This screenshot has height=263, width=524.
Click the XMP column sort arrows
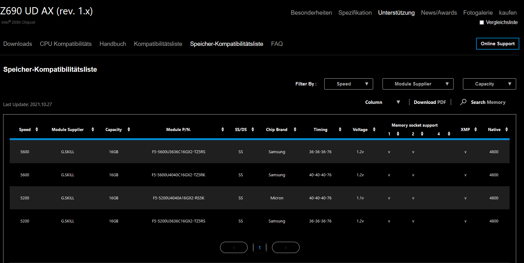point(475,129)
